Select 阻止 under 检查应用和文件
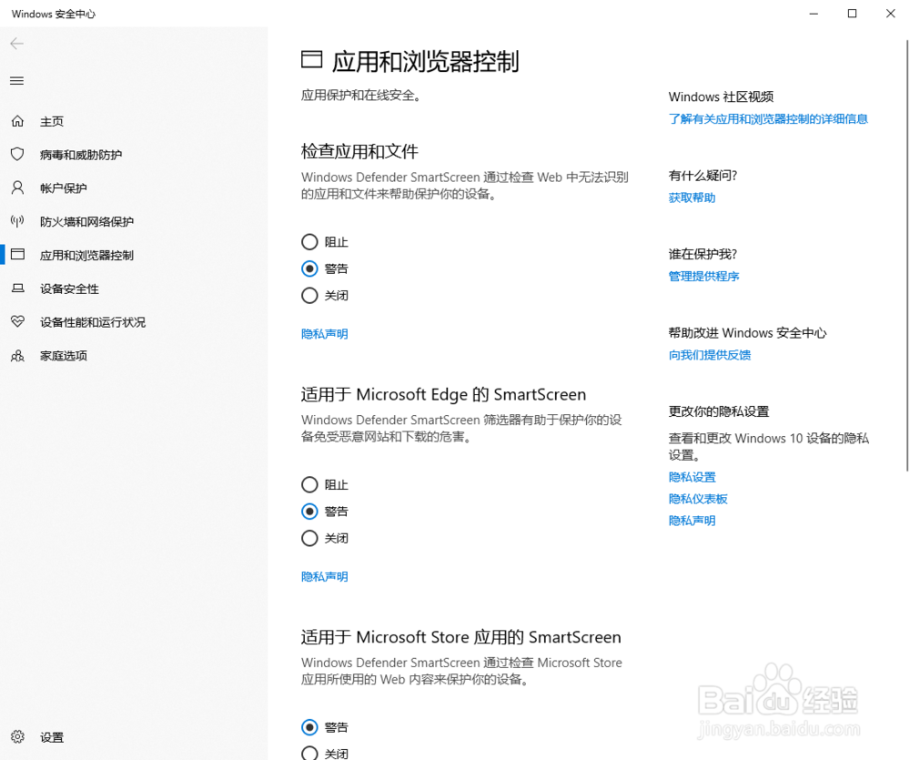The height and width of the screenshot is (760, 910). coord(310,241)
